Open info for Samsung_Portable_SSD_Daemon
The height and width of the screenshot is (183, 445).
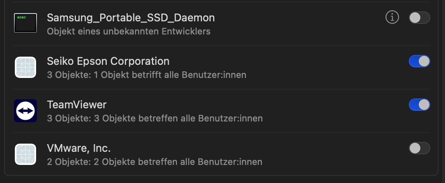point(392,18)
